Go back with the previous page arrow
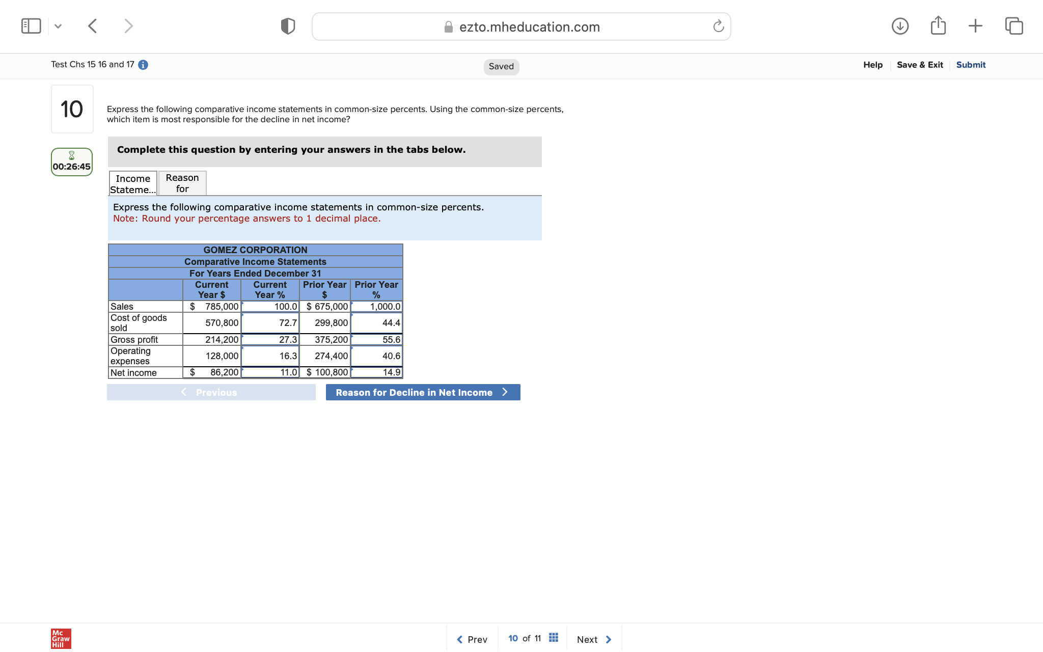This screenshot has height=652, width=1043. 92,25
